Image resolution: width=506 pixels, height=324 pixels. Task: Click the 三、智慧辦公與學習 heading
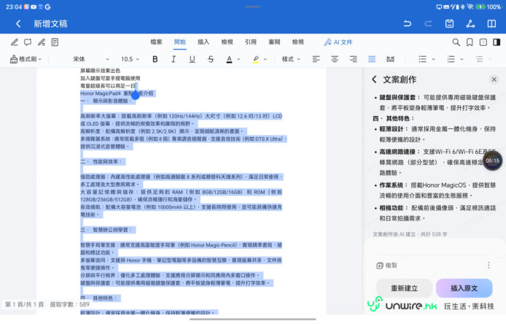(x=106, y=230)
